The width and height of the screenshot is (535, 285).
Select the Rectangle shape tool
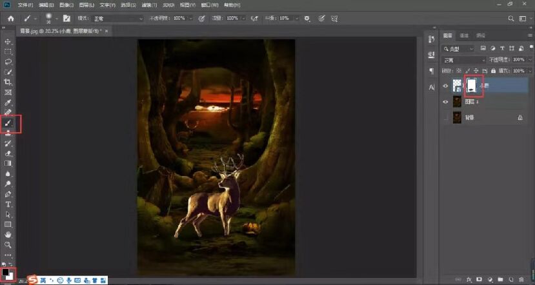[8, 224]
